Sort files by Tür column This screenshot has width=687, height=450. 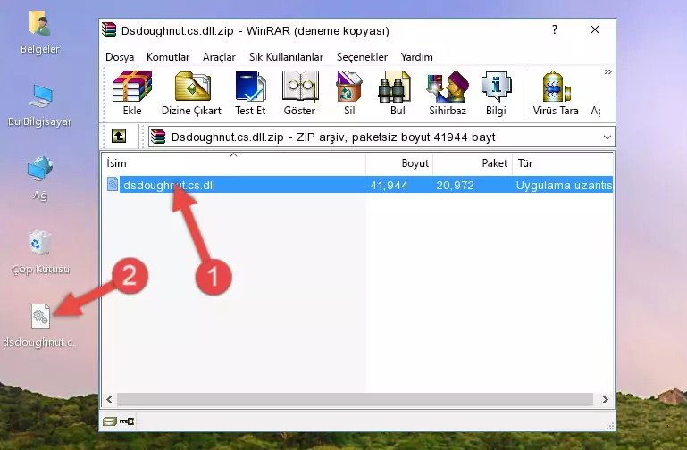[563, 163]
